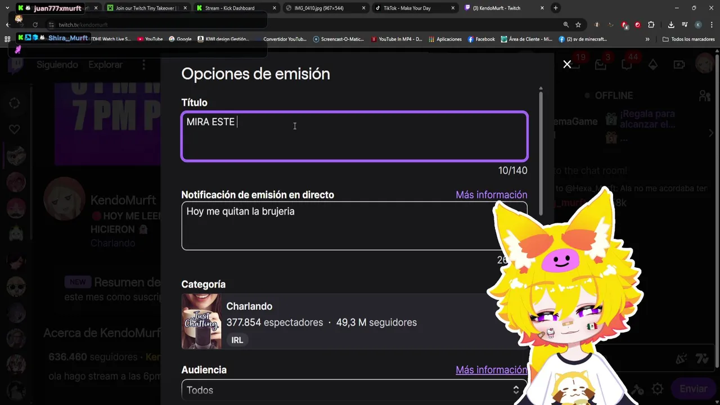
Task: Open the Área de Cliente bookmark
Action: coord(527,39)
